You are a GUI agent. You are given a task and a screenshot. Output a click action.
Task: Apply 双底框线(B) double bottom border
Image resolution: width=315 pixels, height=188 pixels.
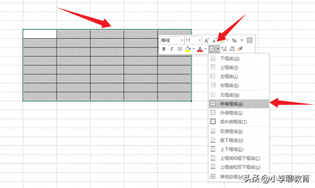tap(239, 132)
